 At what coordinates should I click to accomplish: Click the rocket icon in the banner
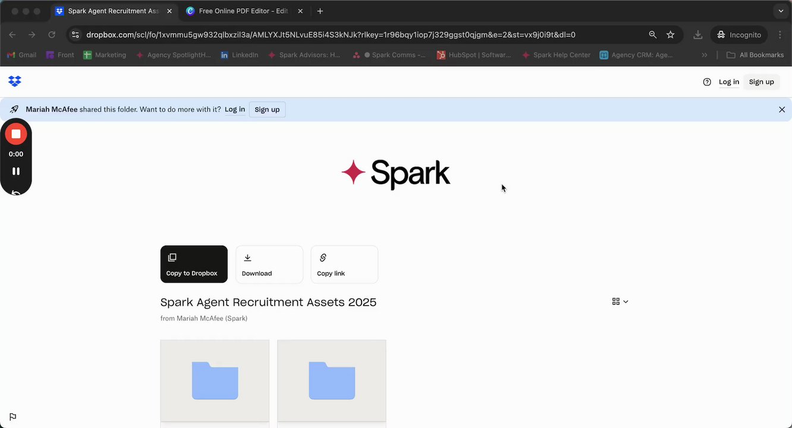point(14,109)
